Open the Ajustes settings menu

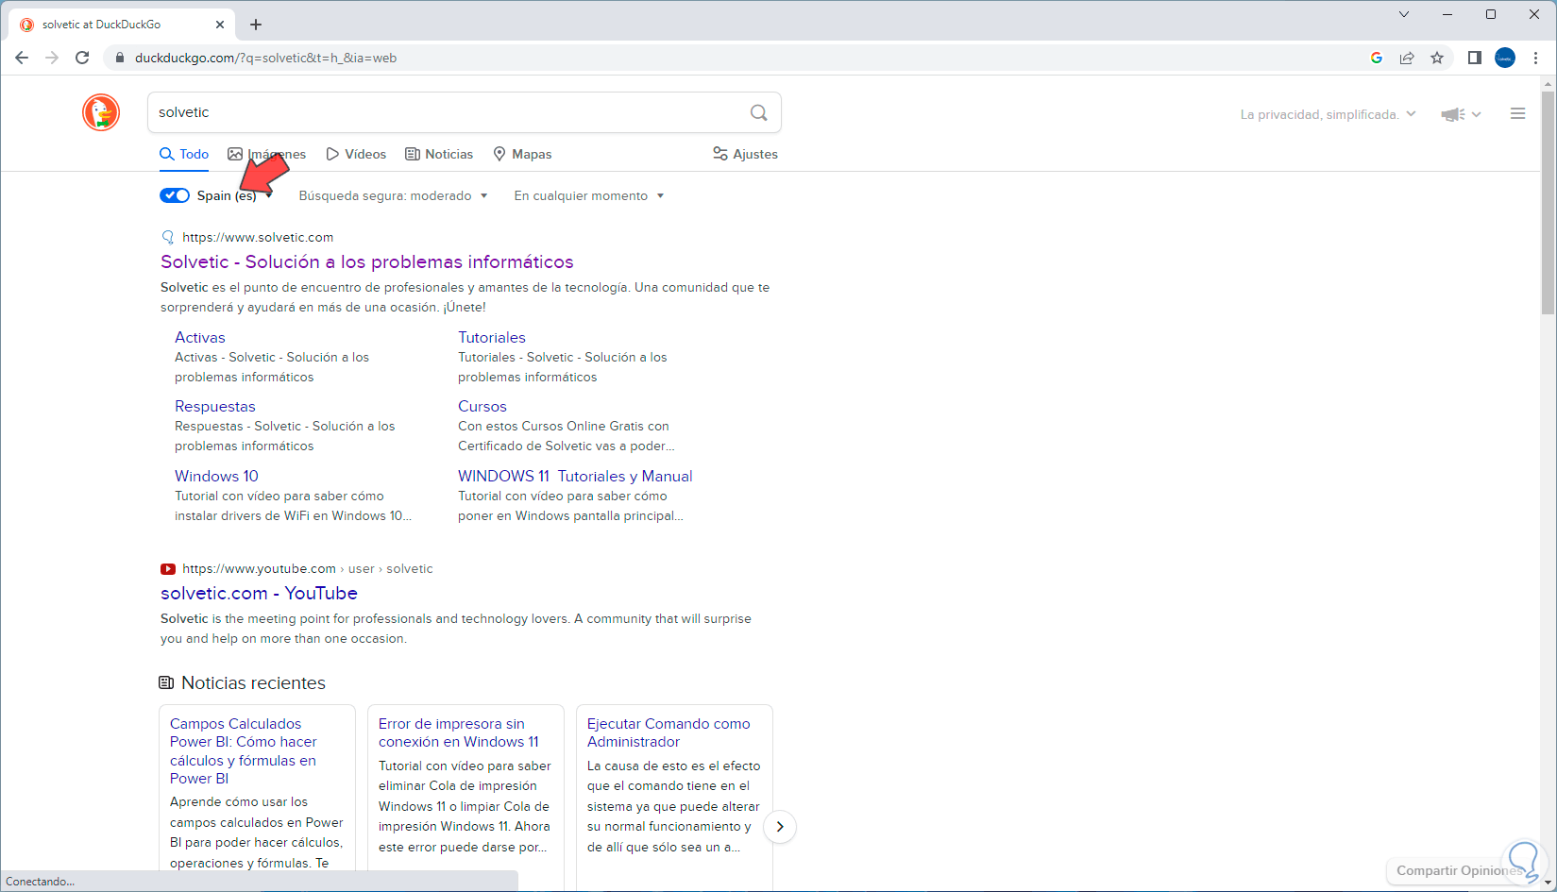tap(746, 154)
